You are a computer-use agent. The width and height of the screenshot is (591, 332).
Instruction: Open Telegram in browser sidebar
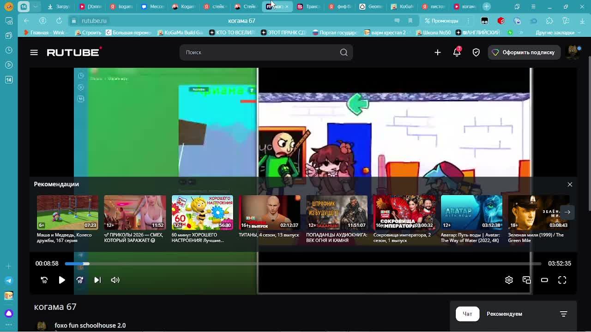tap(9, 280)
